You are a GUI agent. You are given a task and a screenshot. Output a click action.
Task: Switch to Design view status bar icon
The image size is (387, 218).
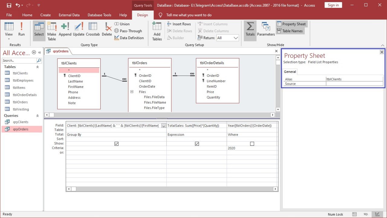click(377, 214)
